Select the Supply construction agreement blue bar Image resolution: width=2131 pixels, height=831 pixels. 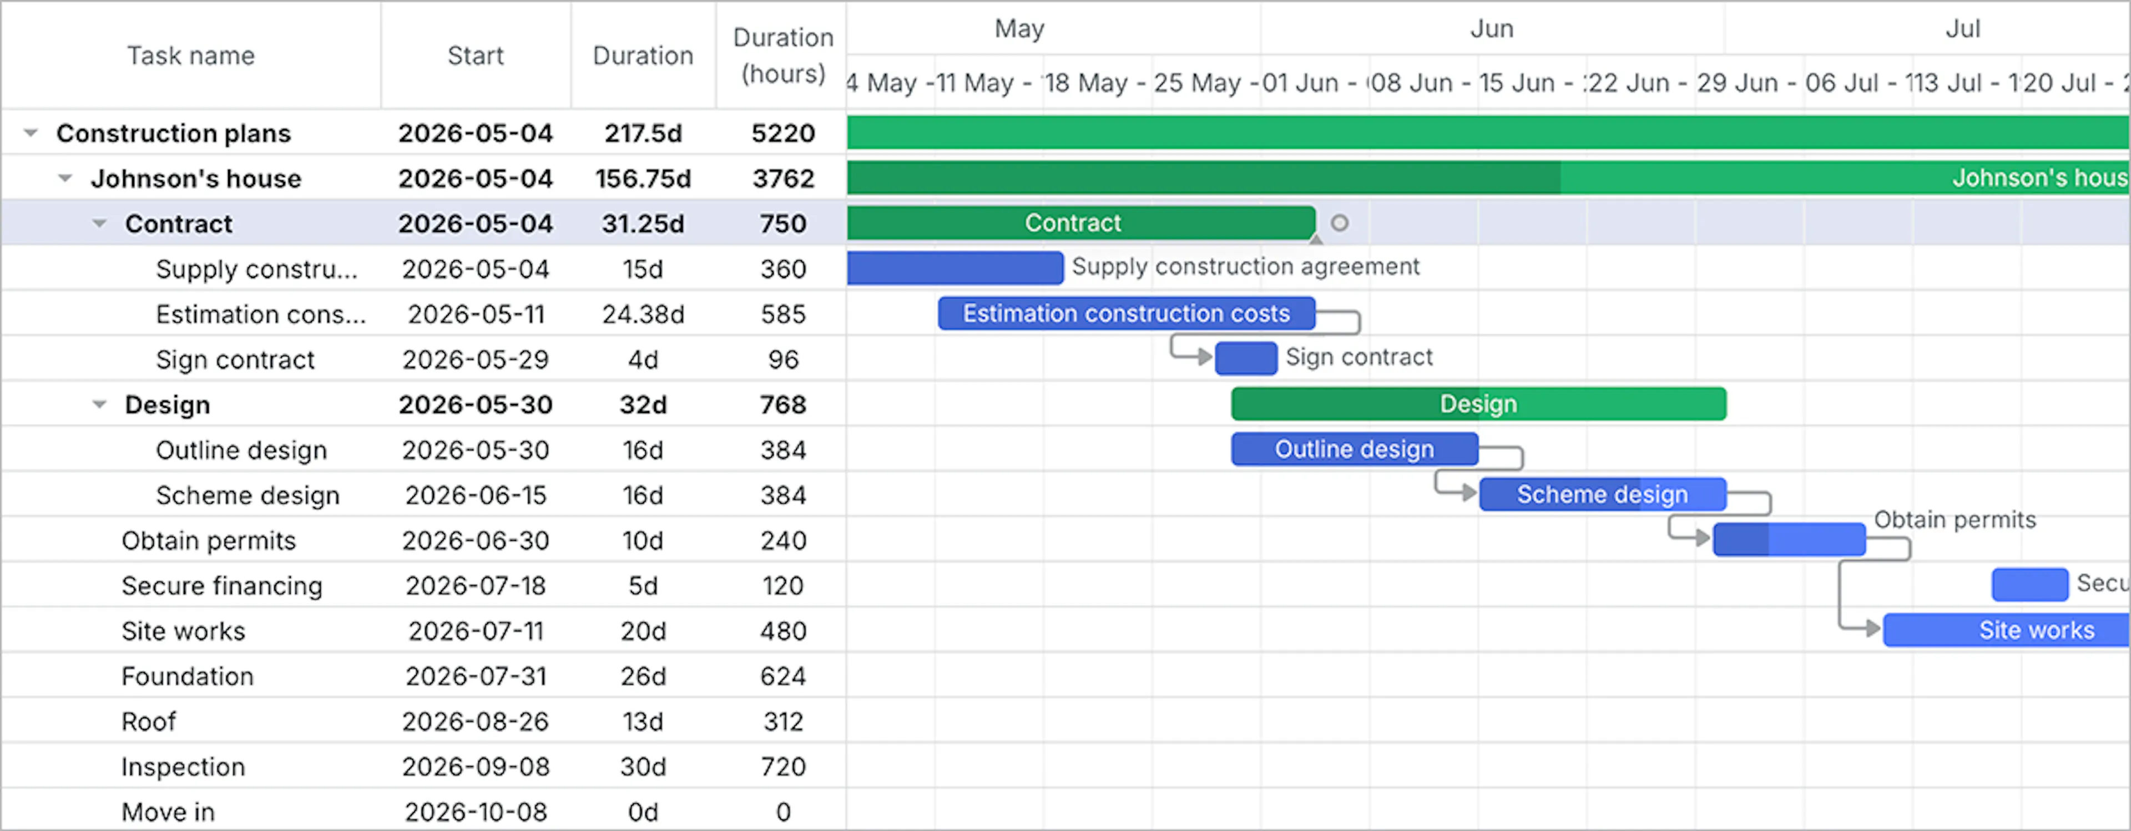[x=955, y=268]
